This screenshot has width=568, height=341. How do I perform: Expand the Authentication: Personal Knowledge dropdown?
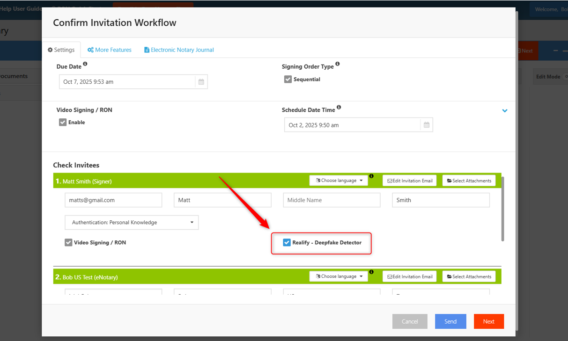pos(132,223)
